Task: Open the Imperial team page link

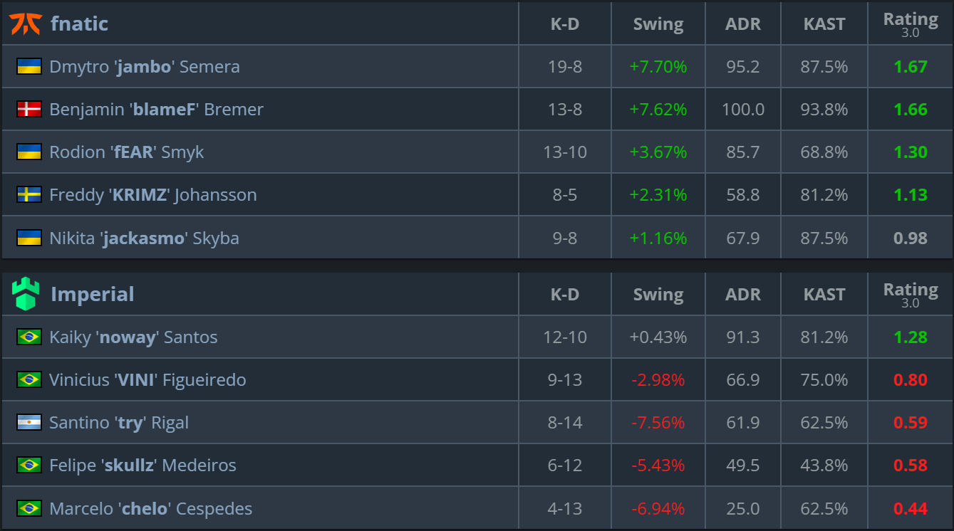Action: point(92,295)
